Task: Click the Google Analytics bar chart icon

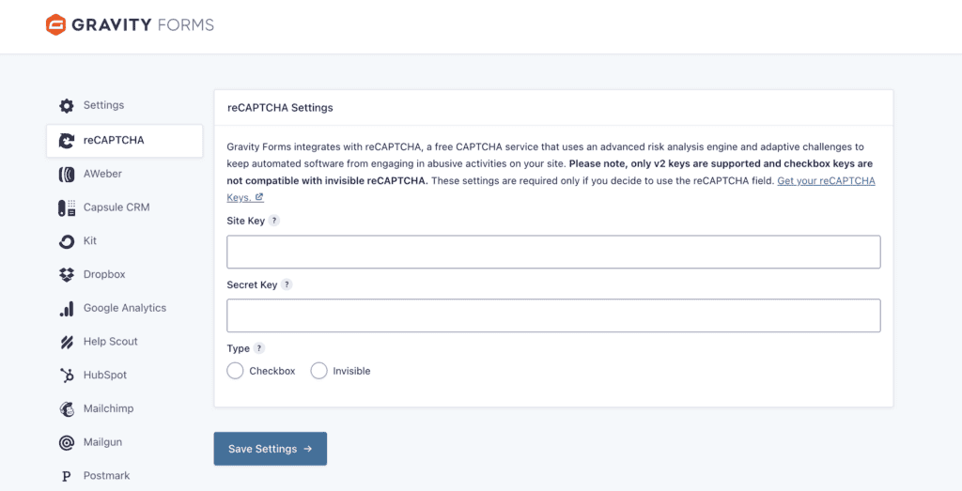Action: pos(67,308)
